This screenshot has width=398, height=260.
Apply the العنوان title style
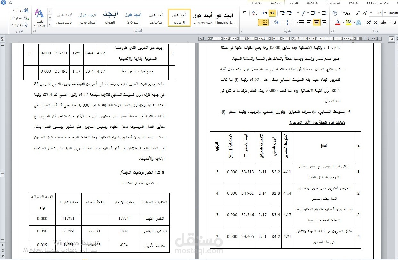[x=110, y=18]
